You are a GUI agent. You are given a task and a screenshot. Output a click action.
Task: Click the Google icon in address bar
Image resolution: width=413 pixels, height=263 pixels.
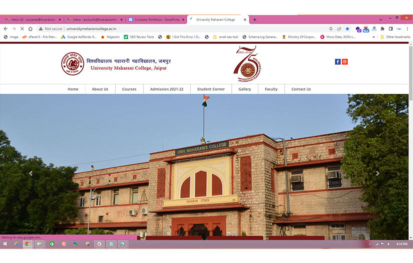(331, 29)
